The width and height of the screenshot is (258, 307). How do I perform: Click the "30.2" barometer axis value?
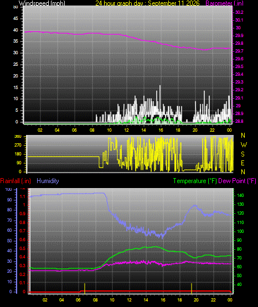point(239,12)
